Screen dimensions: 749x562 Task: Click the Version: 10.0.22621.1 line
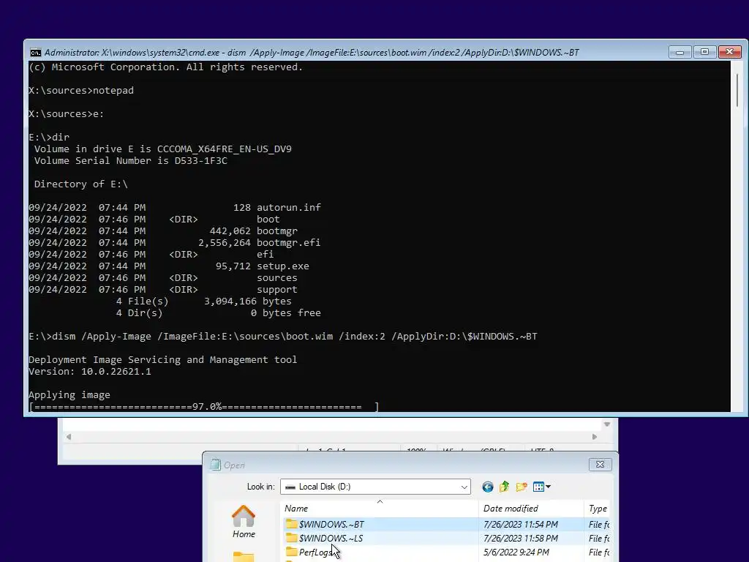[x=90, y=371]
